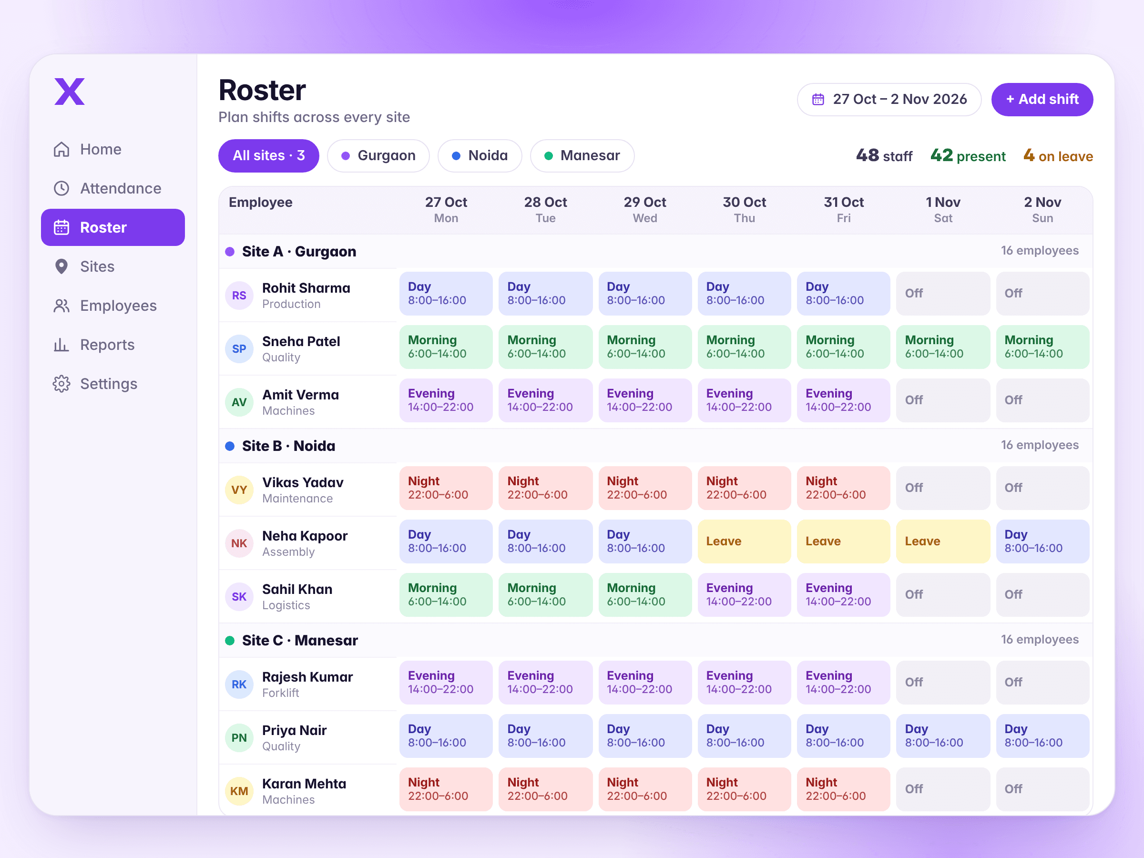Open the 27 Oct – 2 Nov 2026 date picker
This screenshot has height=858, width=1144.
click(889, 99)
